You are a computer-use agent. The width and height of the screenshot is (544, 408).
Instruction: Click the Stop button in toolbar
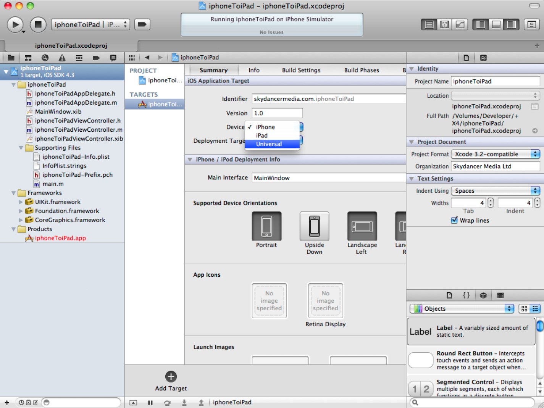pyautogui.click(x=38, y=24)
